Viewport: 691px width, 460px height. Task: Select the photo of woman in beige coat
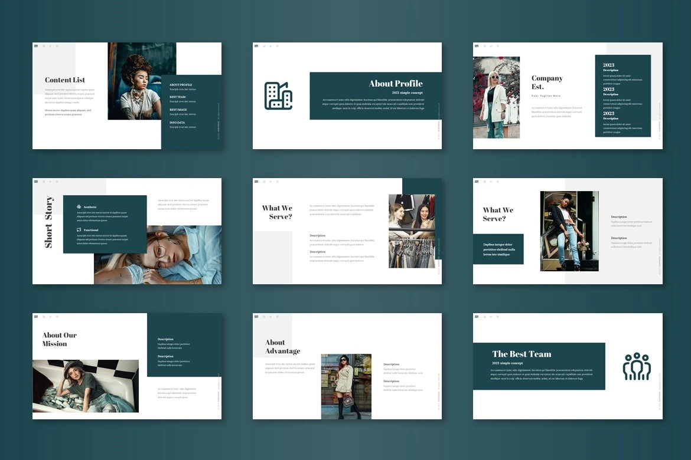click(346, 386)
